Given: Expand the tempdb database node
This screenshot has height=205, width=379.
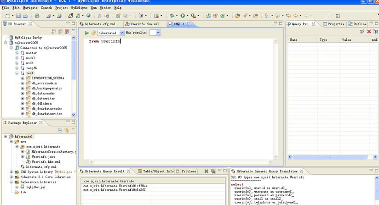Looking at the screenshot, I should (x=17, y=68).
